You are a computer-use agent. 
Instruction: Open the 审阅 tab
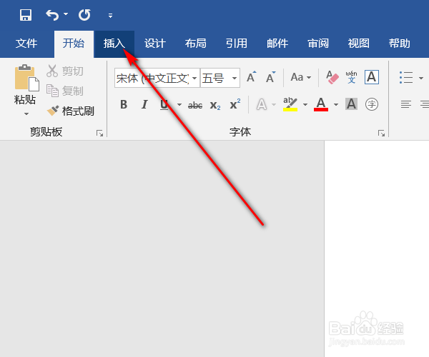tap(318, 44)
